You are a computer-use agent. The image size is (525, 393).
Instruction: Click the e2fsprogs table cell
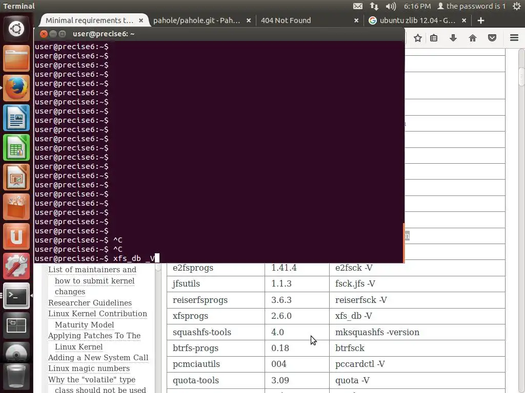point(216,268)
